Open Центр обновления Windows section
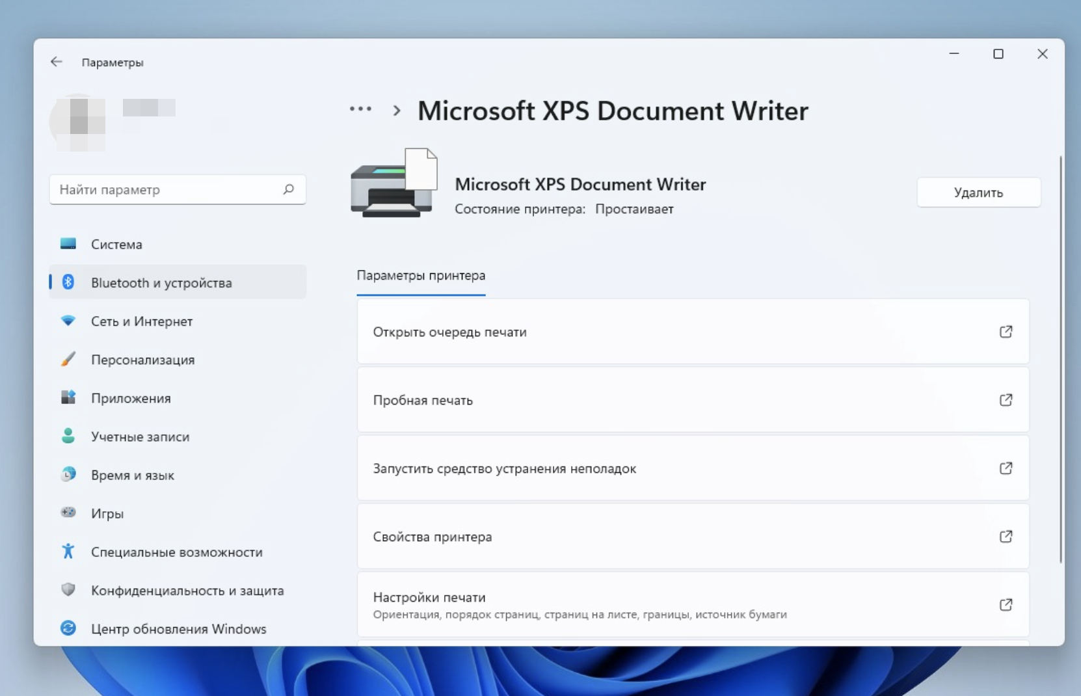This screenshot has width=1081, height=696. (x=178, y=628)
